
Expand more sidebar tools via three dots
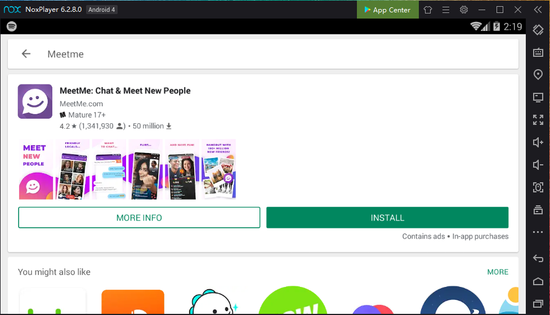click(x=538, y=232)
